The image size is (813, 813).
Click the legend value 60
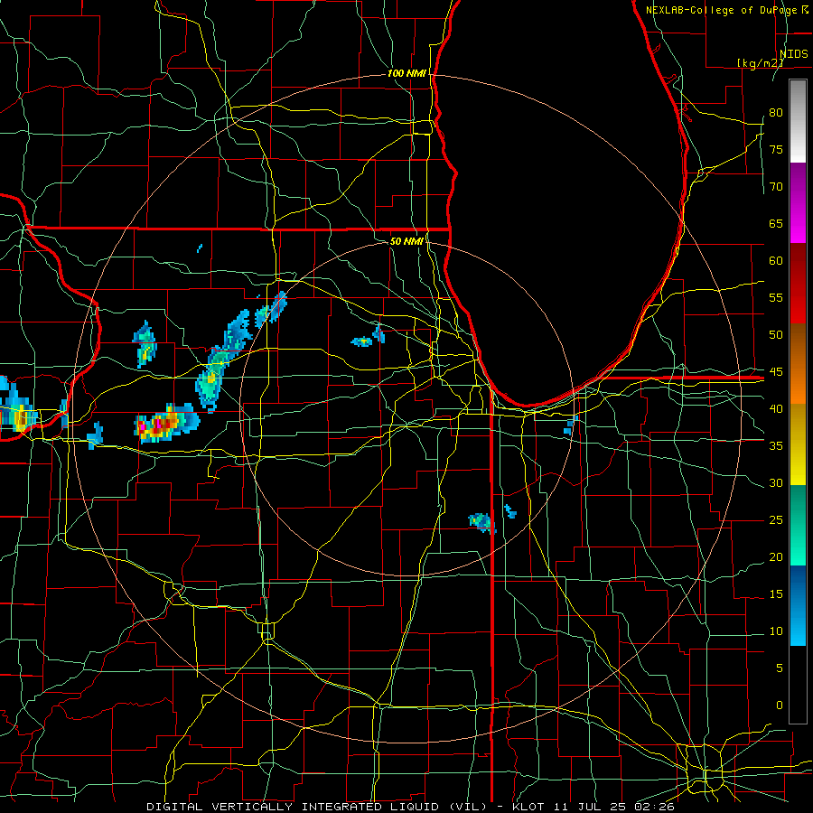(x=776, y=260)
